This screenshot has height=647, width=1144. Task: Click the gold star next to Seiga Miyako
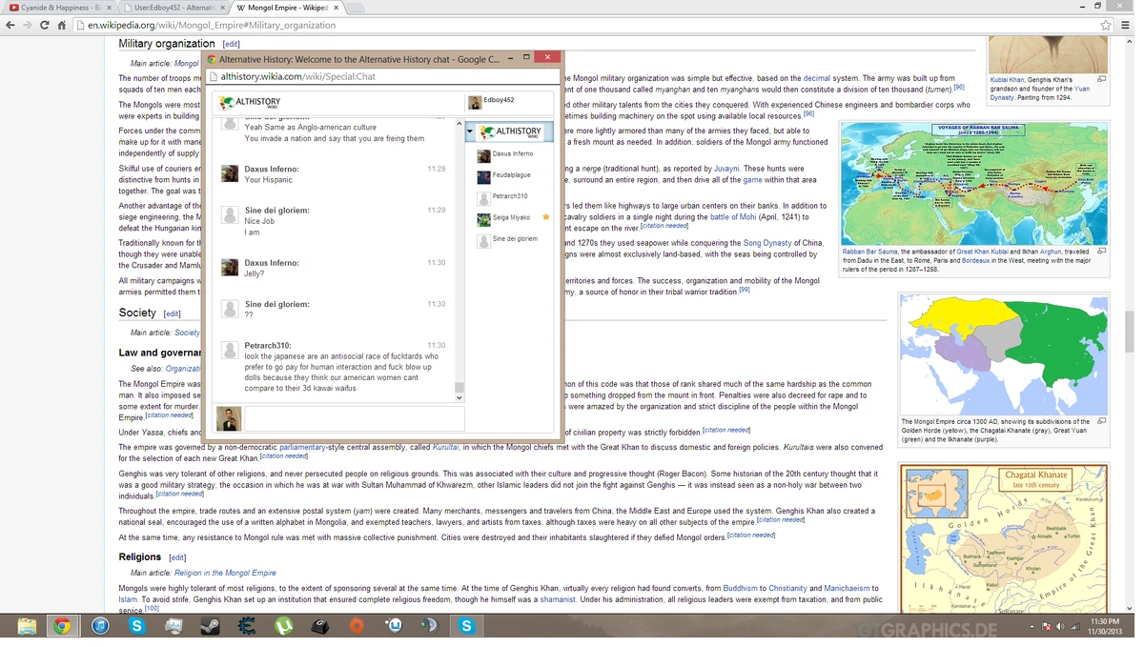[x=546, y=217]
